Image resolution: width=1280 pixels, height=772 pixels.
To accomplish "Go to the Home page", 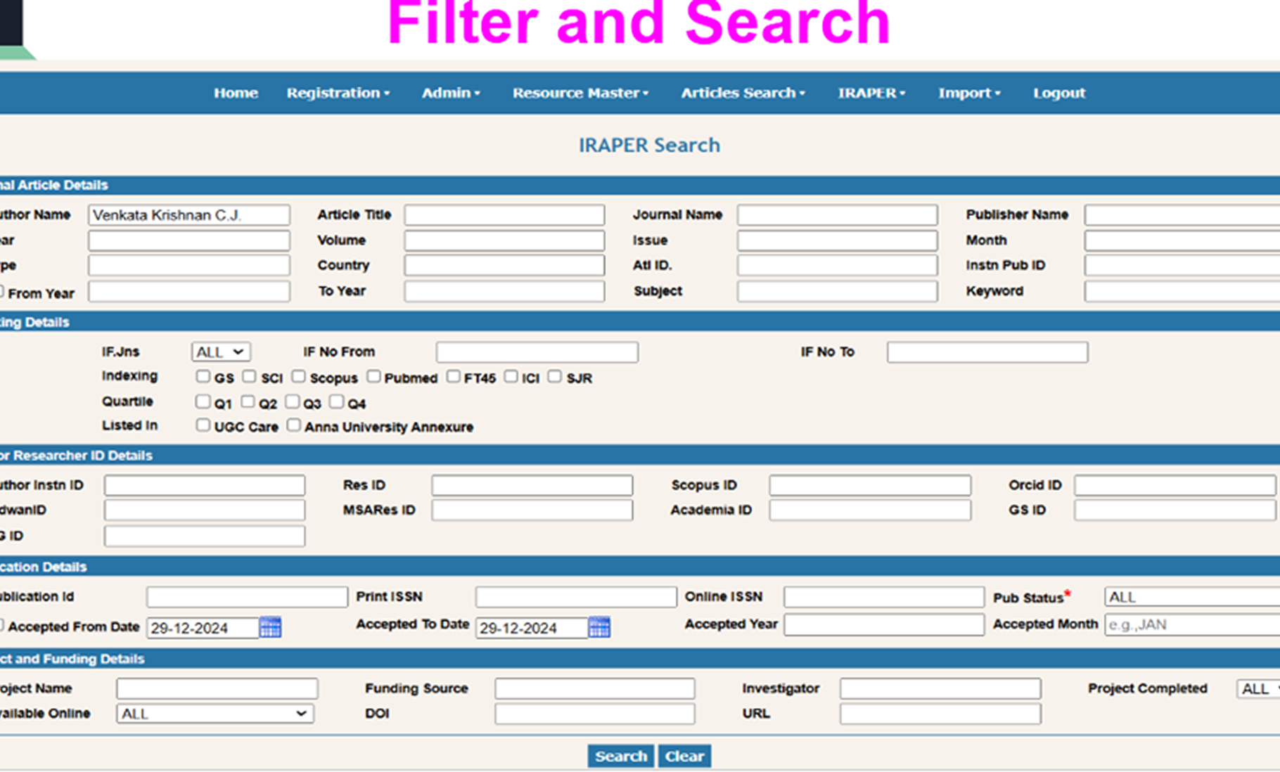I will (x=236, y=93).
